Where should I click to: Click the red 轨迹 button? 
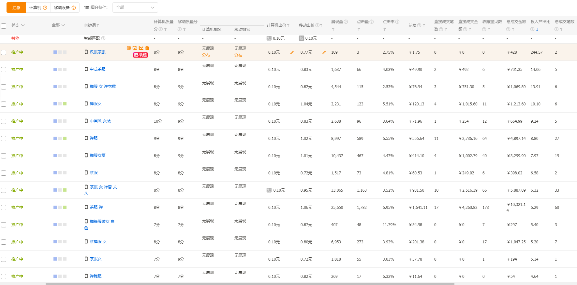click(x=141, y=55)
